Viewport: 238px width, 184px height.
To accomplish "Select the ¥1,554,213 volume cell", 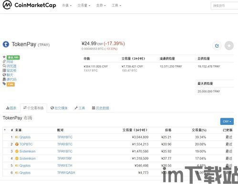I will (140, 144).
